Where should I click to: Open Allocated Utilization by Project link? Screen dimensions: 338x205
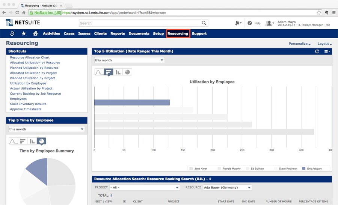[33, 73]
